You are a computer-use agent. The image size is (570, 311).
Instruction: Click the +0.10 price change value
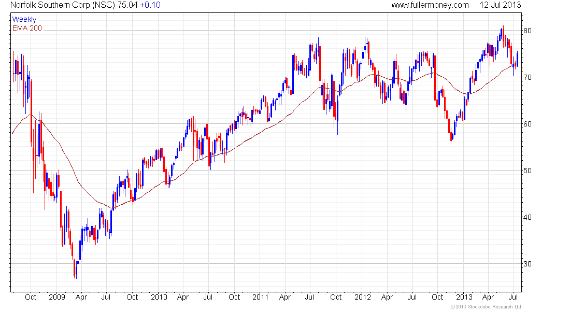(150, 5)
